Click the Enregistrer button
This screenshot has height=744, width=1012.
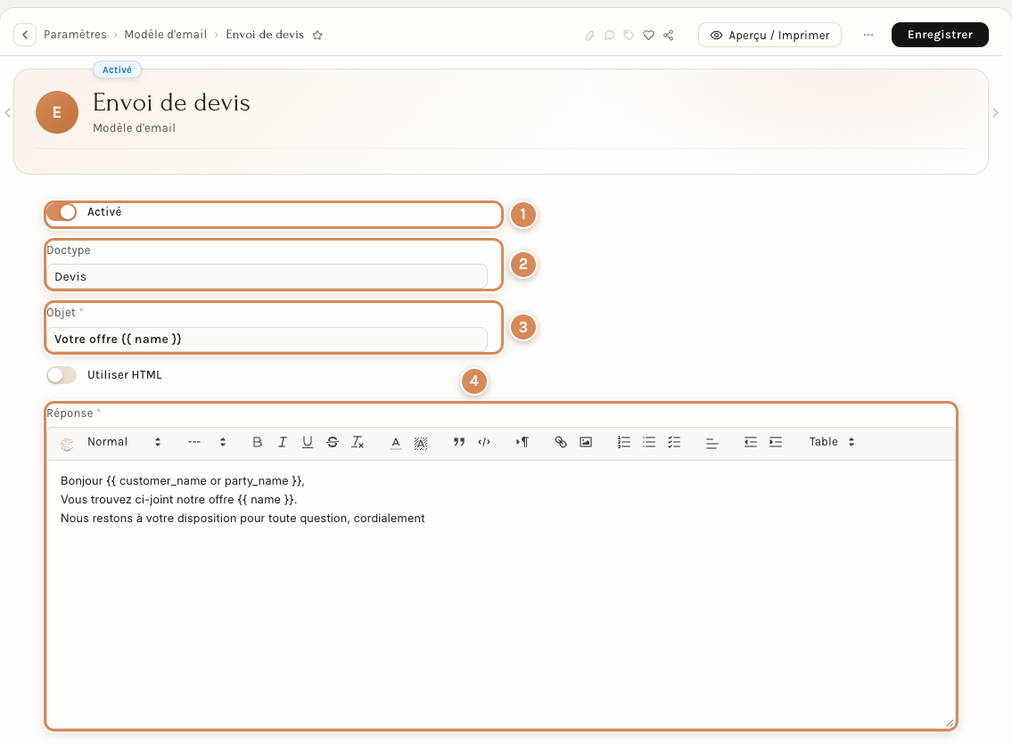[940, 35]
